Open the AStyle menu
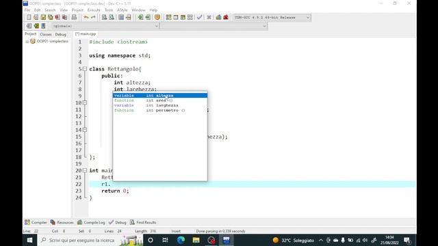 (x=122, y=10)
